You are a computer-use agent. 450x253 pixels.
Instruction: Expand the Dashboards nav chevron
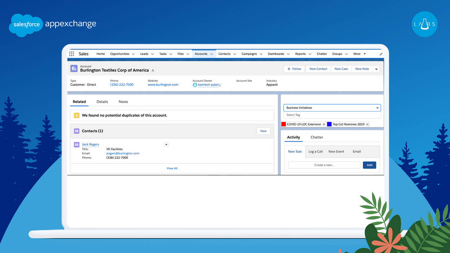coord(288,54)
